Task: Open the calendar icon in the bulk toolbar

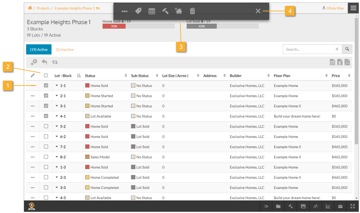Action: coord(152,11)
